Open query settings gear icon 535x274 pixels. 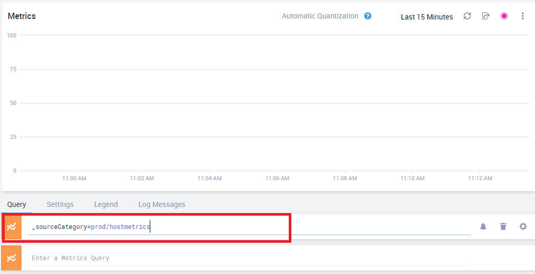pyautogui.click(x=523, y=226)
